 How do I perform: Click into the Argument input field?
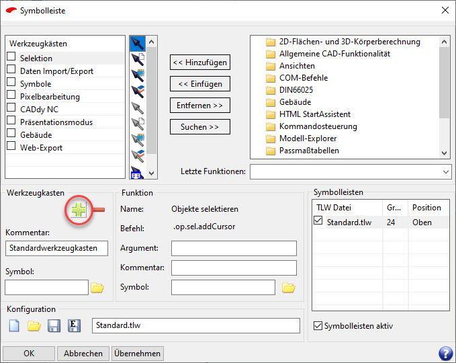(x=234, y=249)
